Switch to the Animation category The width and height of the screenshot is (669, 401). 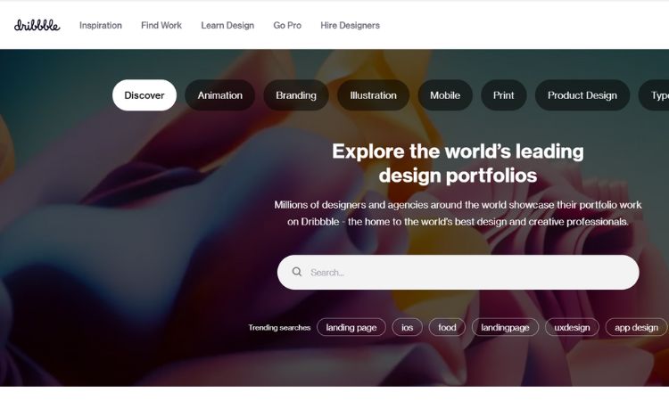tap(219, 95)
